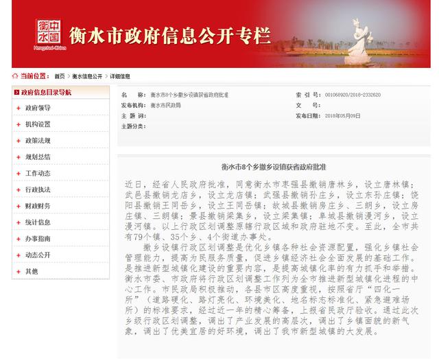Open the 规划总结 menu item
This screenshot has height=359, width=439.
tap(38, 157)
